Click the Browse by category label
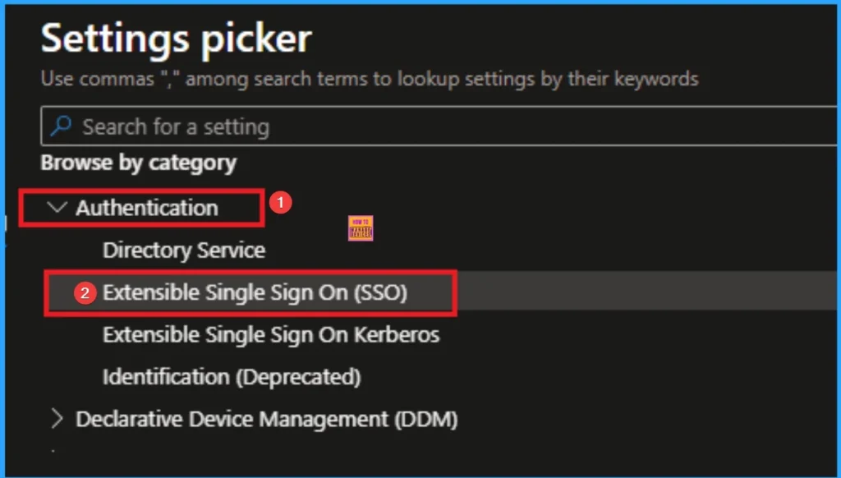841x478 pixels. coord(138,163)
